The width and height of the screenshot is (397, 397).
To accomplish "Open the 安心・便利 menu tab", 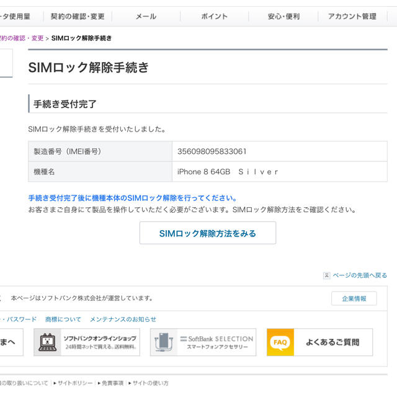I will click(283, 17).
